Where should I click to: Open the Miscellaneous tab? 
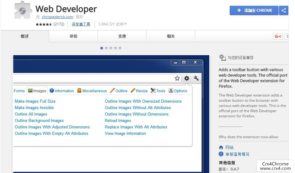[x=92, y=91]
